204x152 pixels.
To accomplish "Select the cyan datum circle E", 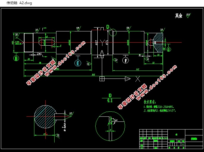I will [78, 63].
